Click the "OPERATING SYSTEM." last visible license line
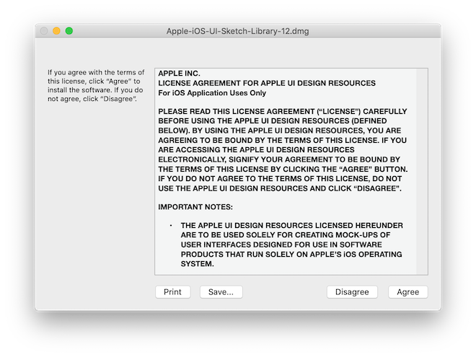Viewport: 476px width, 357px height. coord(197,264)
